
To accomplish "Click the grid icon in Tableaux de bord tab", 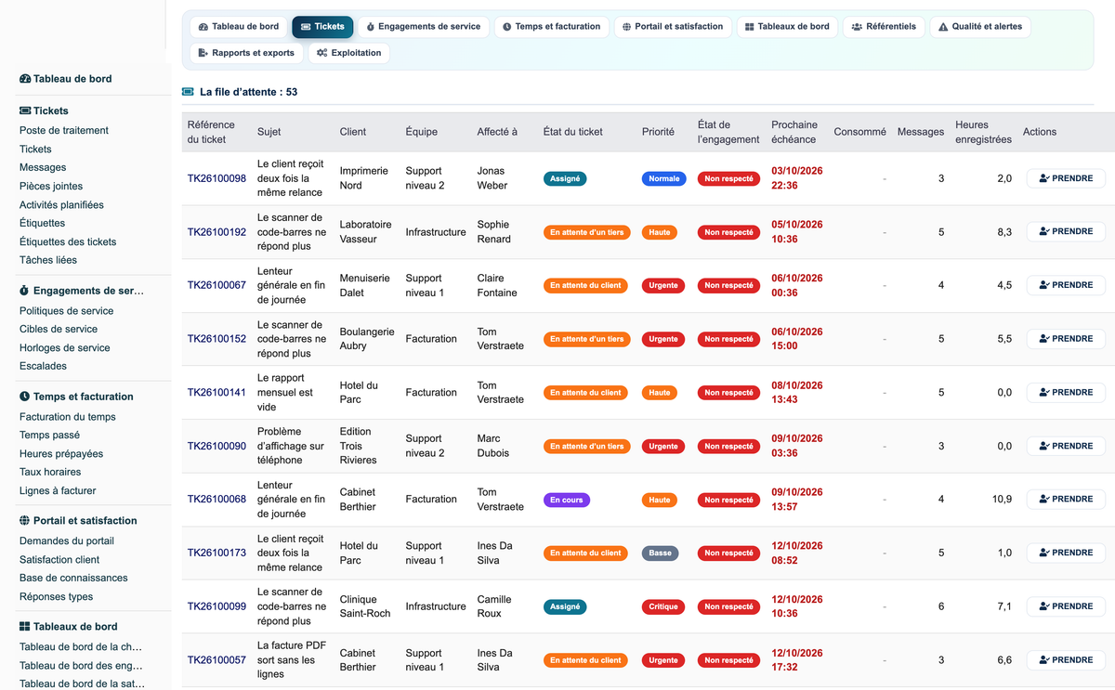I will coord(750,27).
